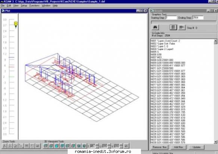Select G-code line N009 G00 X0000.000
218x154 pixels.
click(168, 63)
